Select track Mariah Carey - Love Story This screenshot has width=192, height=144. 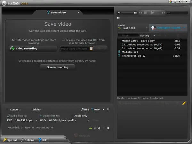click(x=152, y=41)
